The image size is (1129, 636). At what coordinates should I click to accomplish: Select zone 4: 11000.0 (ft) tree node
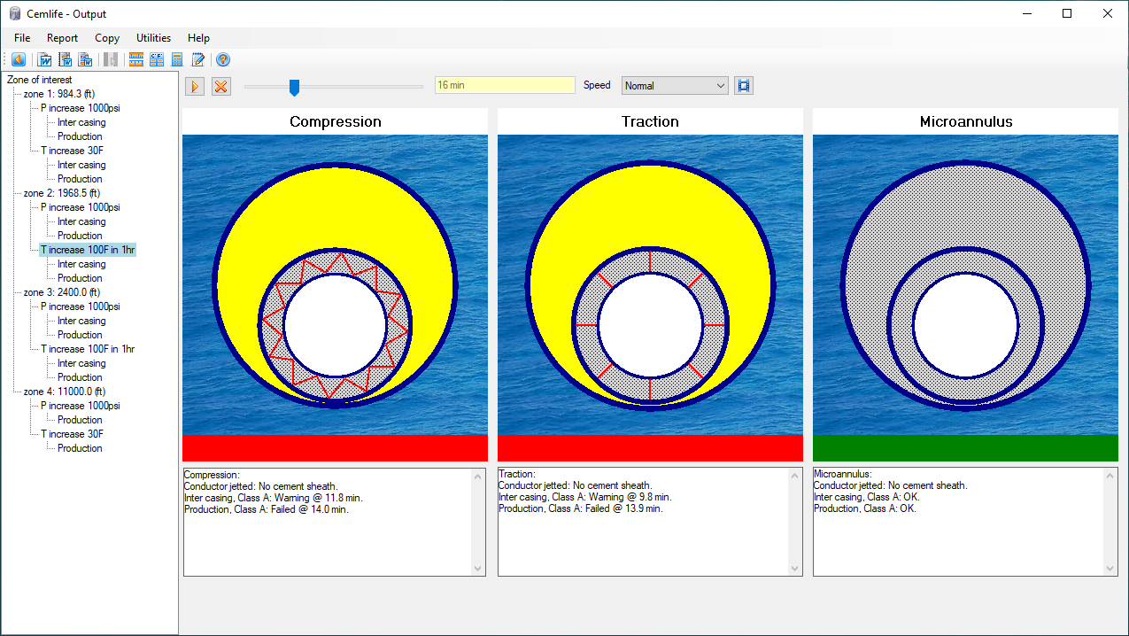click(x=62, y=392)
